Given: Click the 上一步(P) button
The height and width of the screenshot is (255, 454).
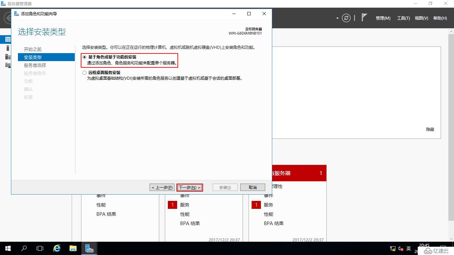Looking at the screenshot, I should (x=162, y=187).
